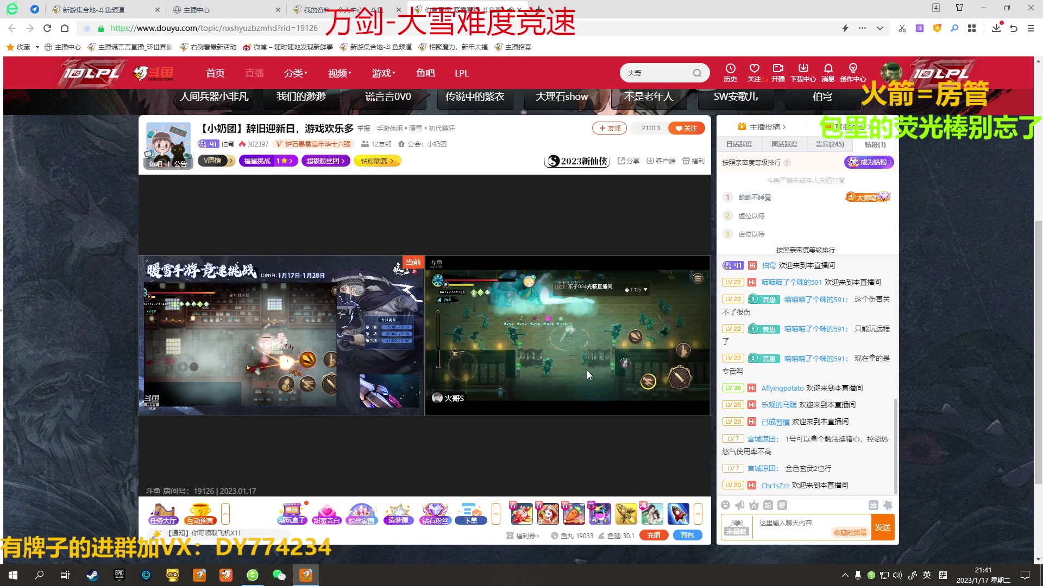
Task: Open the 潮玩盒子 icon
Action: [x=292, y=513]
